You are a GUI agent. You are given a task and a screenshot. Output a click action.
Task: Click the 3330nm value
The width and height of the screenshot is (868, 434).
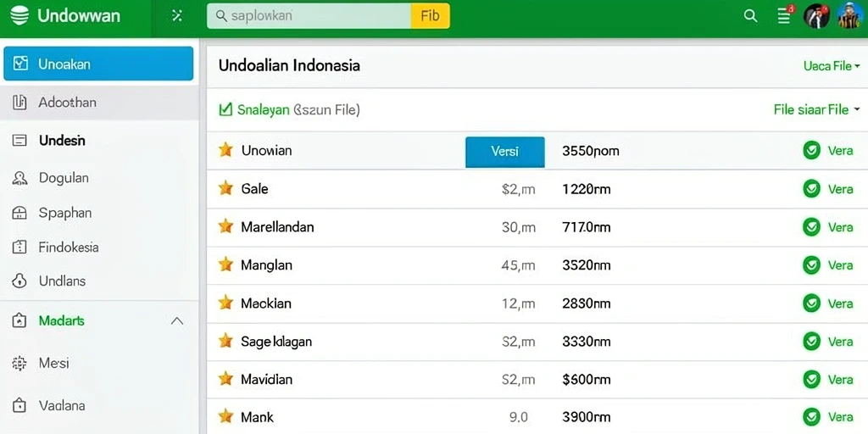point(587,342)
